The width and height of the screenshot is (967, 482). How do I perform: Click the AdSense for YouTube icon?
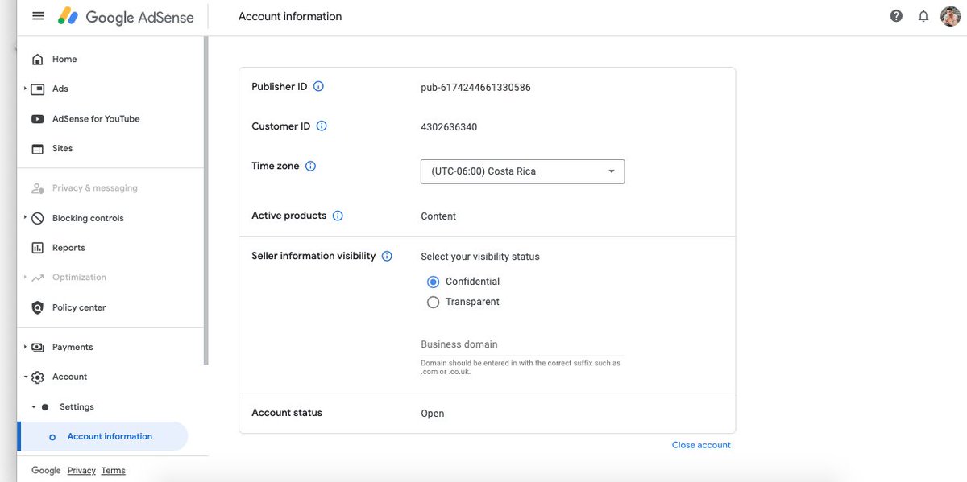coord(38,119)
